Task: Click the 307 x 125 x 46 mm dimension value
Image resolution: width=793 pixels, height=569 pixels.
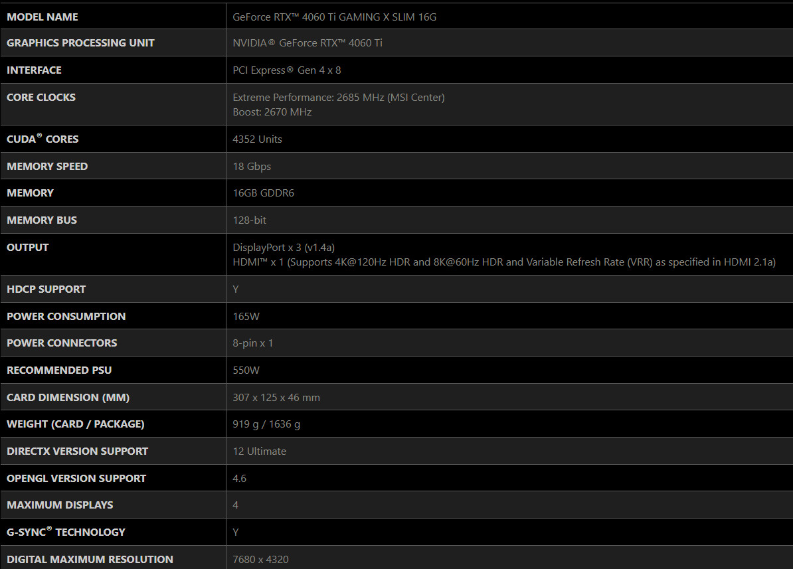Action: pos(276,398)
